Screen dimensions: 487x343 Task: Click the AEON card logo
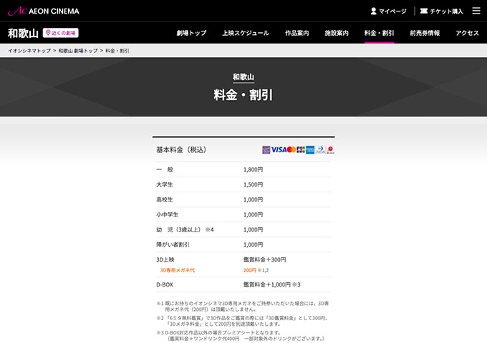(266, 149)
